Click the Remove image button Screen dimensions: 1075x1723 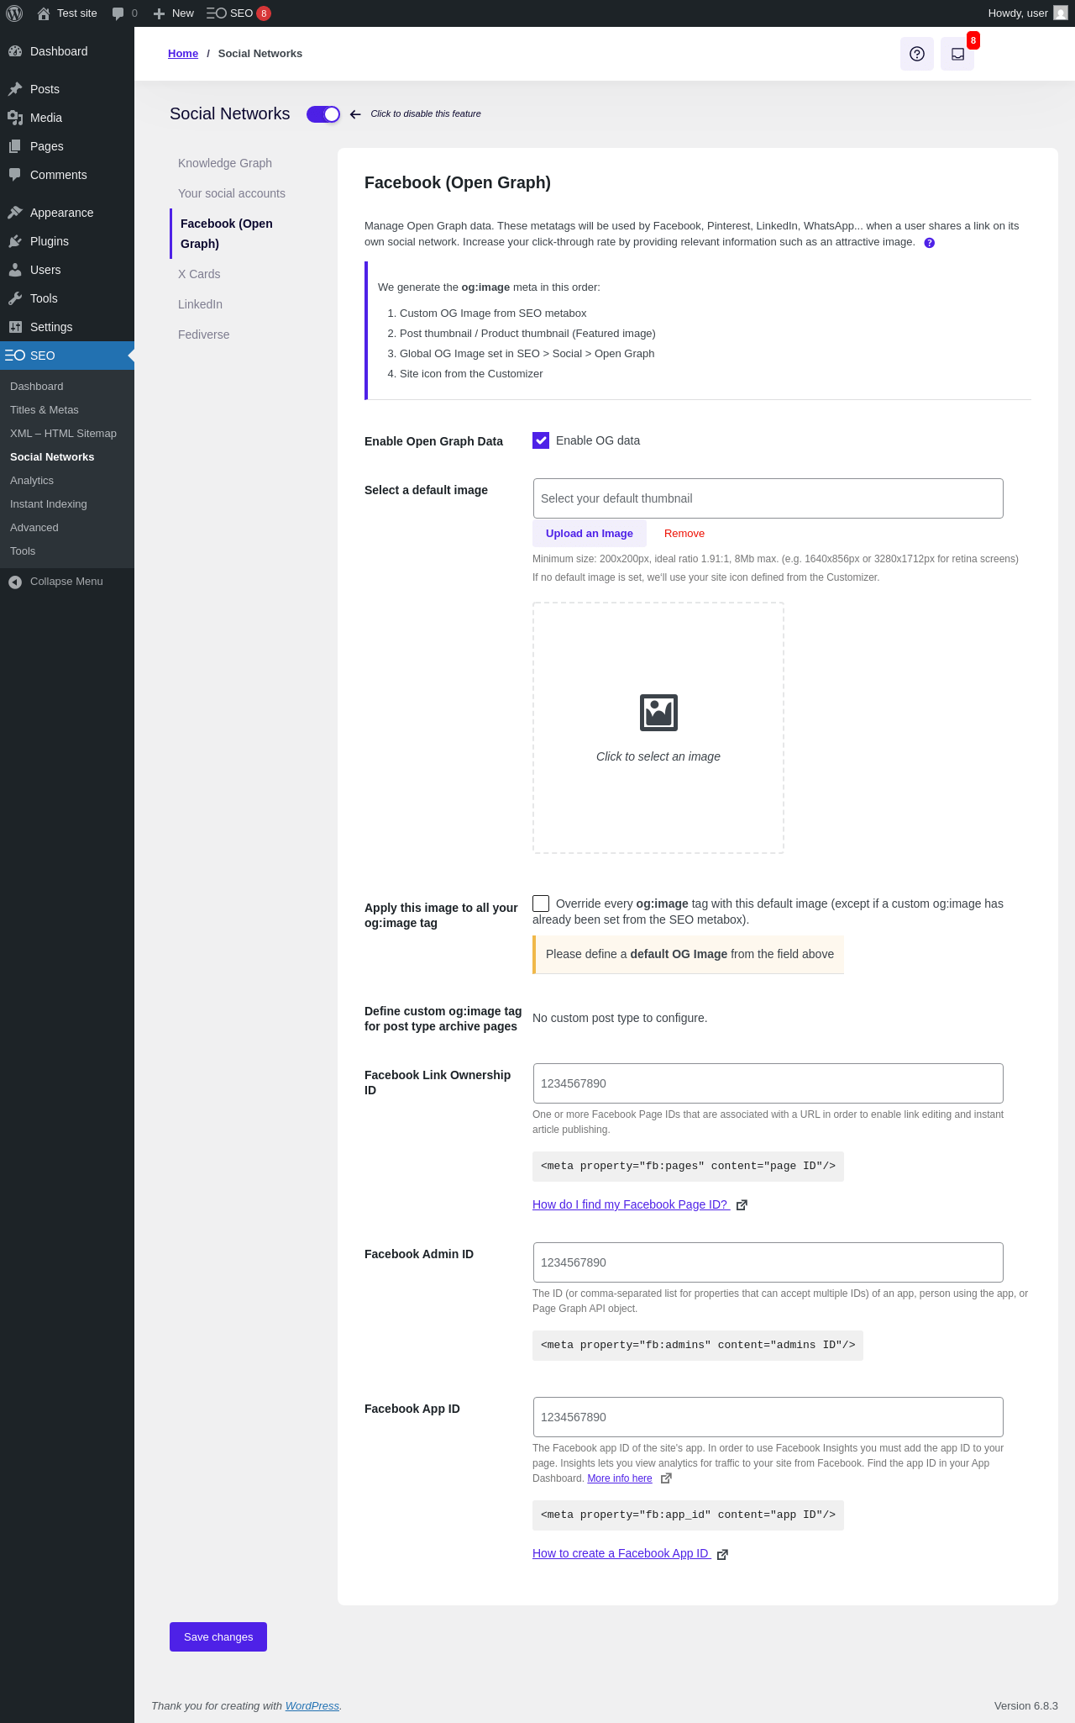tap(684, 534)
